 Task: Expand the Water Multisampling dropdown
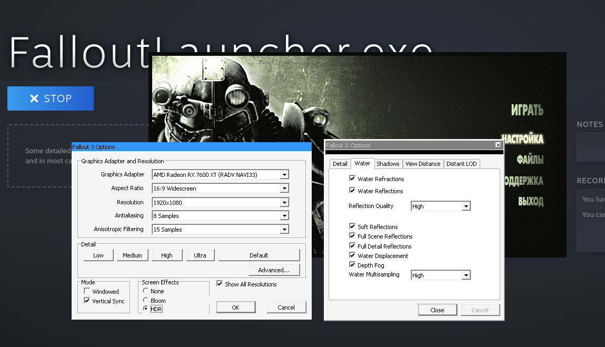(x=466, y=275)
